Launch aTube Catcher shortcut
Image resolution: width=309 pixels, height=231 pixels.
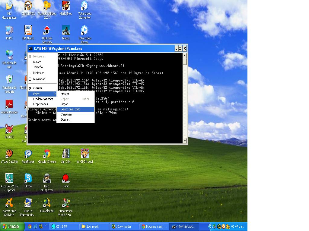click(x=9, y=156)
